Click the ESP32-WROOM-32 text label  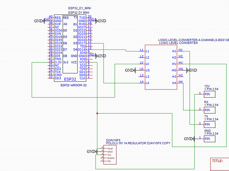[x=73, y=85]
